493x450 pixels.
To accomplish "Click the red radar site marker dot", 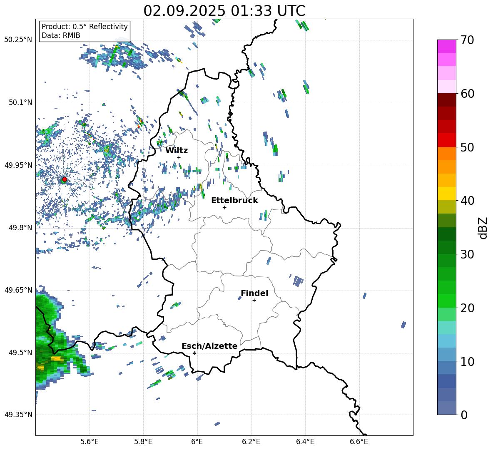I will tap(65, 179).
